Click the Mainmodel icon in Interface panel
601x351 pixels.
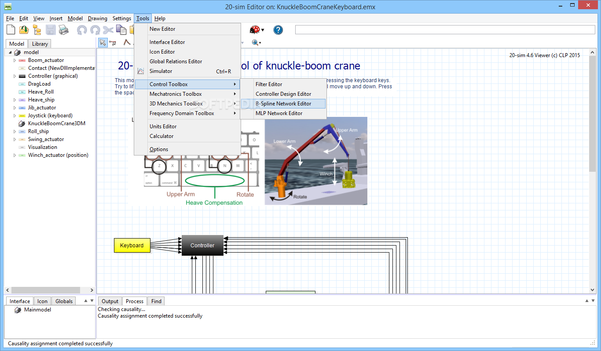[x=18, y=310]
